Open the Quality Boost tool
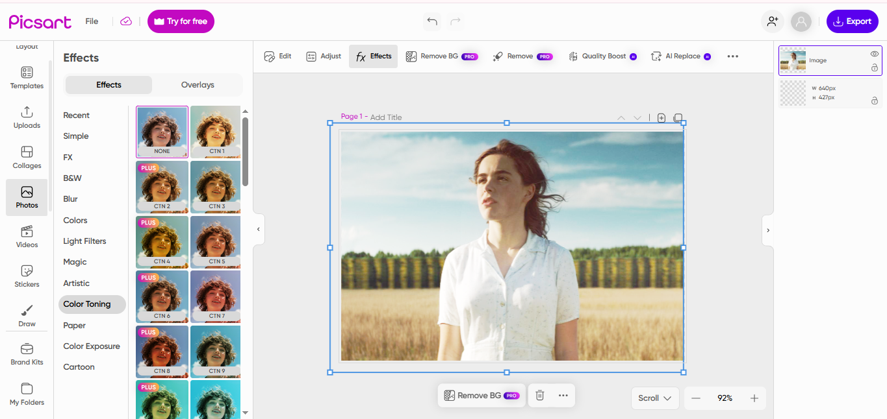The image size is (887, 419). (602, 56)
